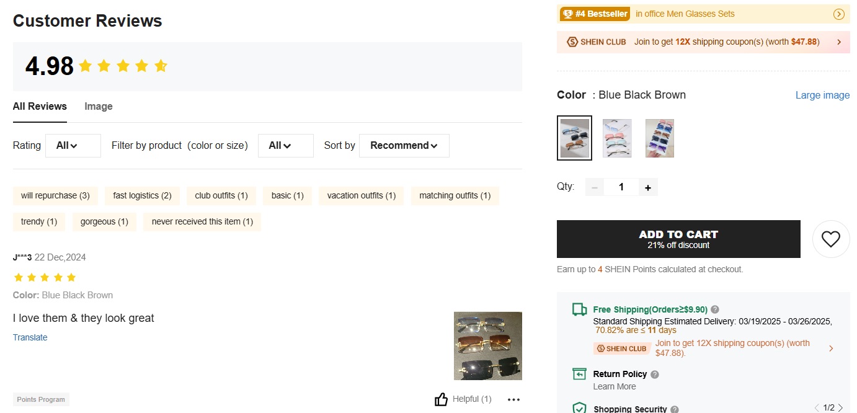Click the 4.98 overall rating score
Image resolution: width=857 pixels, height=413 pixels.
pos(50,66)
